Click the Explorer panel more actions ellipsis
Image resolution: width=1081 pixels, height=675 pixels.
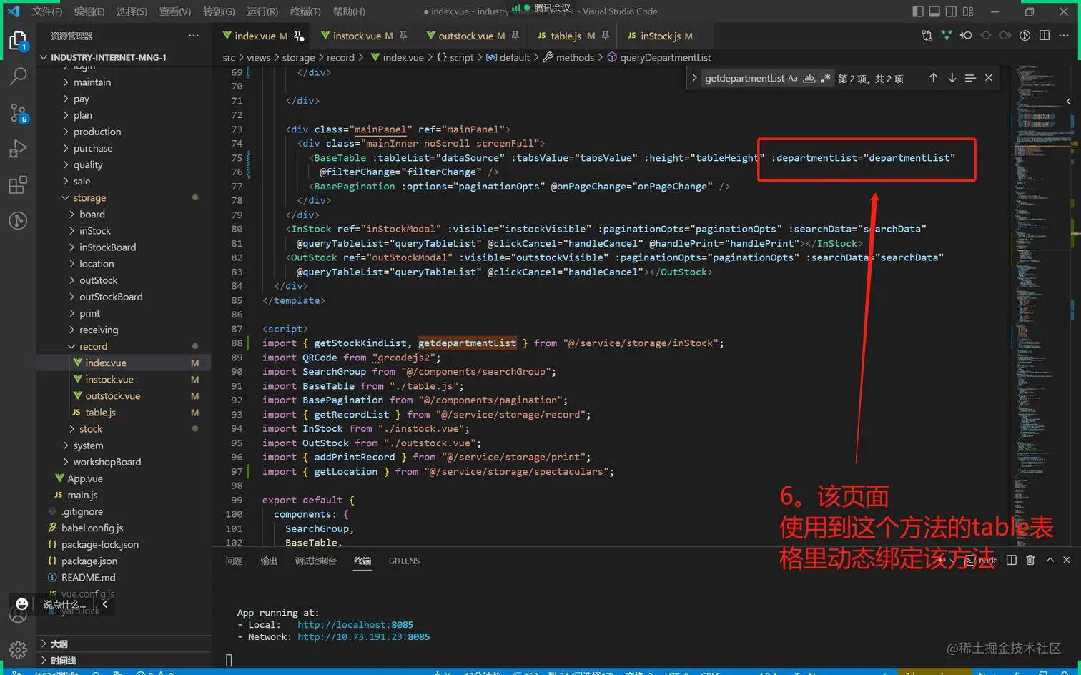click(194, 36)
